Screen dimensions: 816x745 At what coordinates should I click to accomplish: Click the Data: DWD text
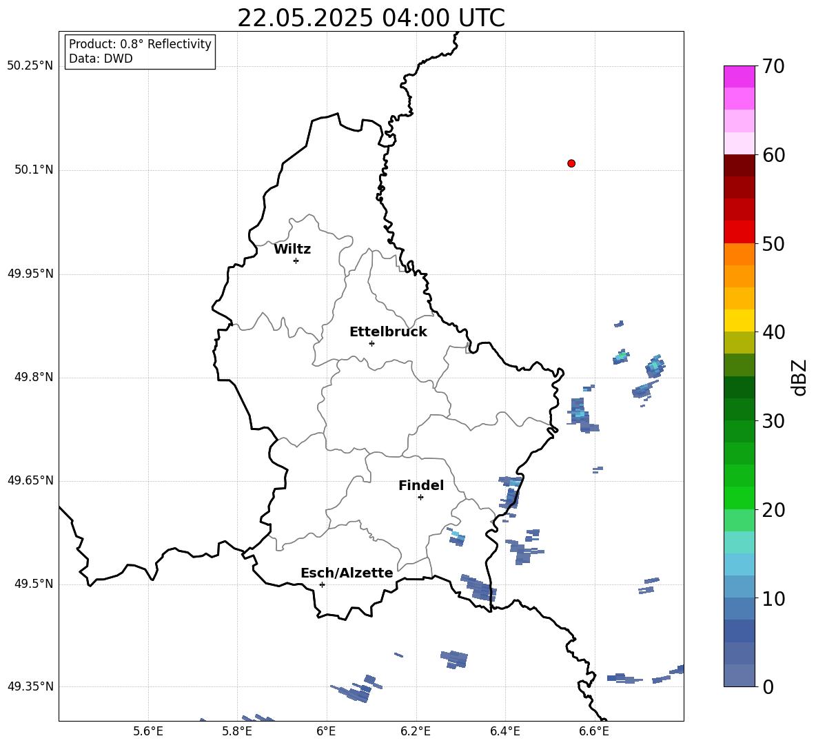(101, 59)
